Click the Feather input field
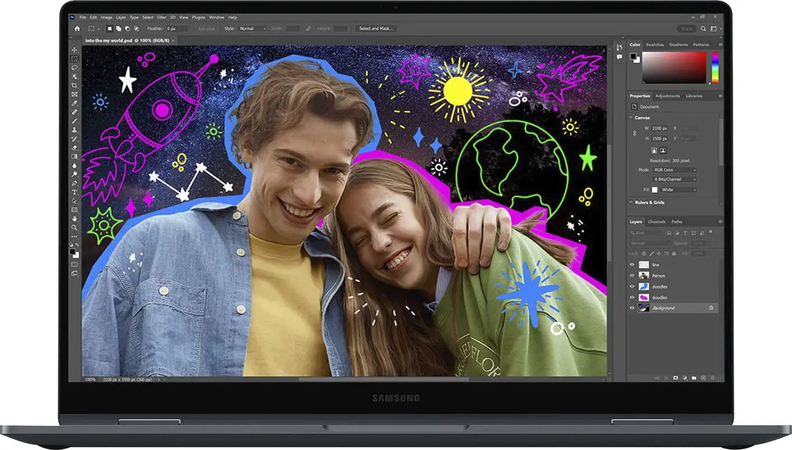792x450 pixels. [x=177, y=29]
